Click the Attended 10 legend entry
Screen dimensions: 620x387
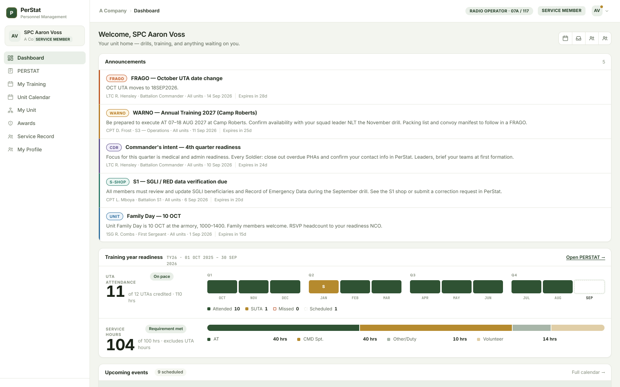pyautogui.click(x=224, y=309)
